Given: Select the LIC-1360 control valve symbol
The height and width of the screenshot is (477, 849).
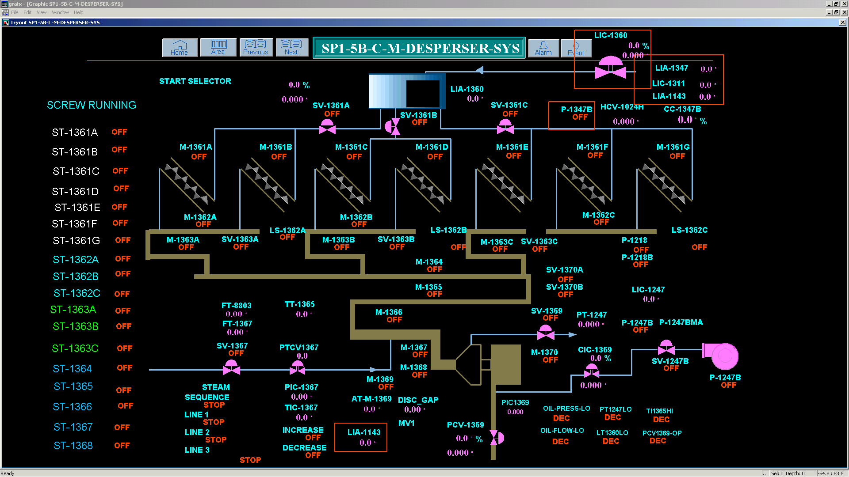Looking at the screenshot, I should tap(610, 68).
